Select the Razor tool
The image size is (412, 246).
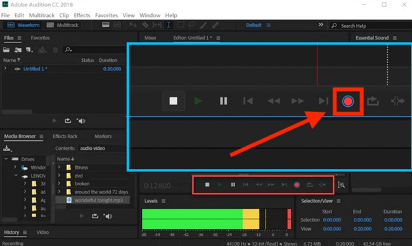(145, 25)
